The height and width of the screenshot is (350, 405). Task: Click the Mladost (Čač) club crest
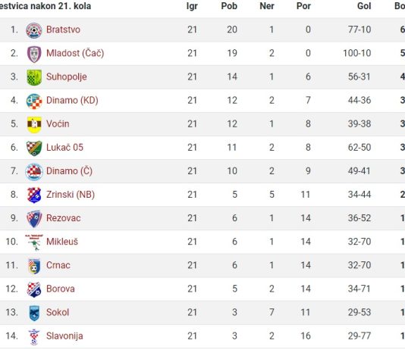pyautogui.click(x=34, y=54)
